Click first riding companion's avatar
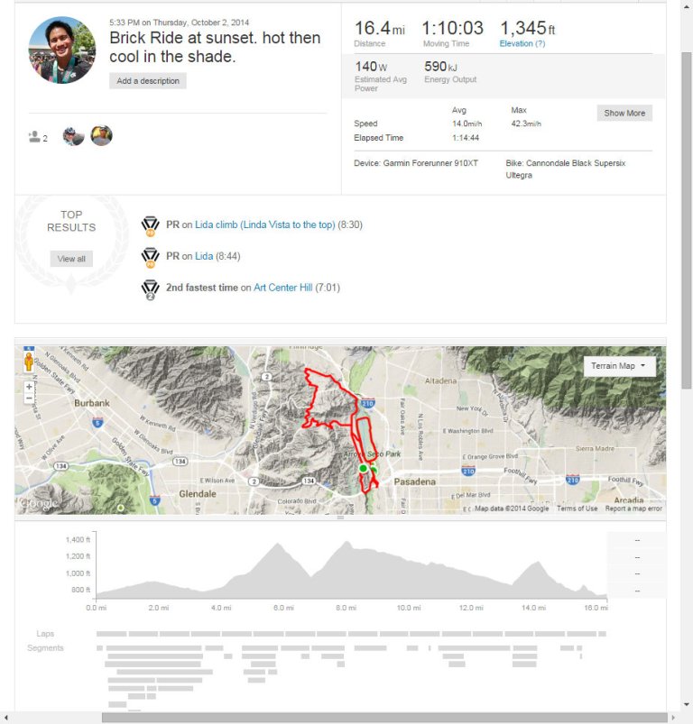Image resolution: width=693 pixels, height=724 pixels. tap(73, 136)
